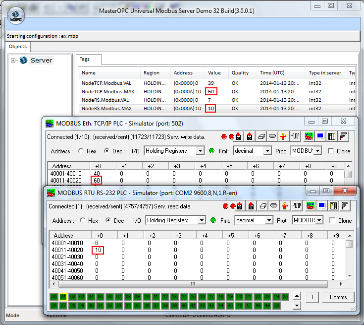Screen dimensions: 364x325
Task: Select Hex address mode in the RTU simulator
Action: click(82, 220)
